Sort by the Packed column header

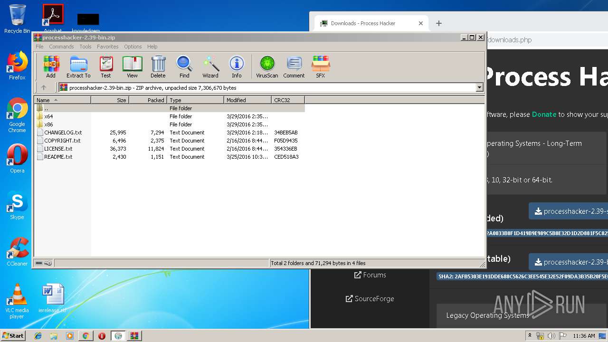[148, 100]
